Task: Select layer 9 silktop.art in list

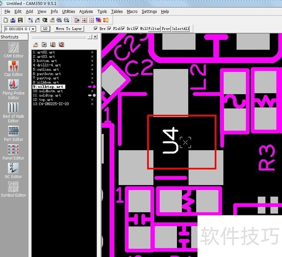Action: tap(49, 87)
